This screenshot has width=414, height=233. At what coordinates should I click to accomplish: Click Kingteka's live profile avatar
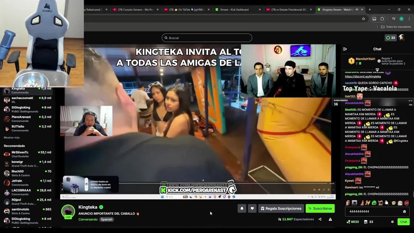[68, 212]
